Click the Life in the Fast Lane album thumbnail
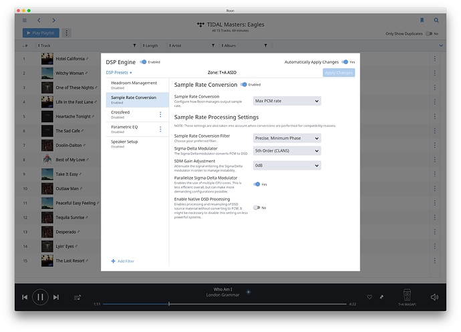Screen dimensions: 461x332 [x=47, y=102]
